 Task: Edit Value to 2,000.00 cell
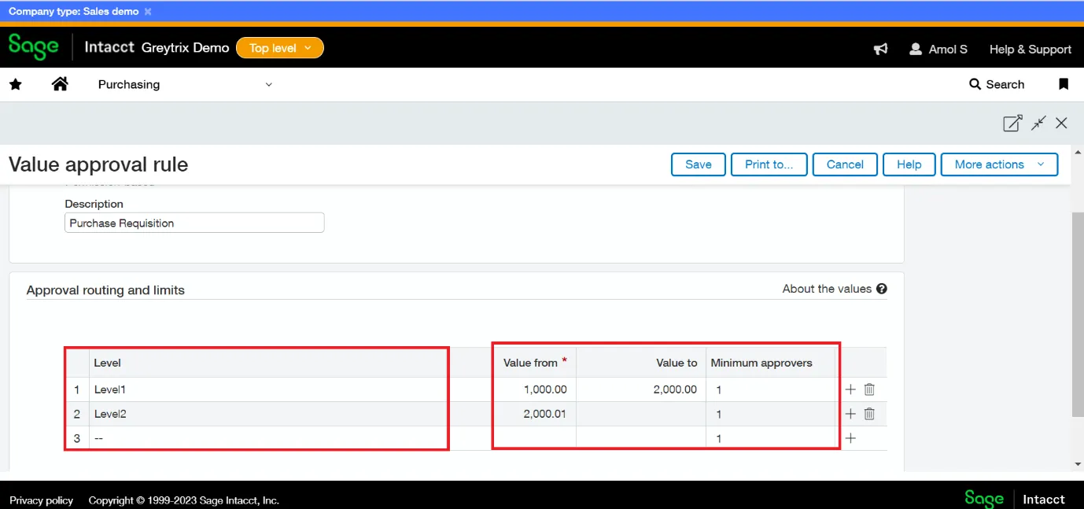pyautogui.click(x=641, y=389)
